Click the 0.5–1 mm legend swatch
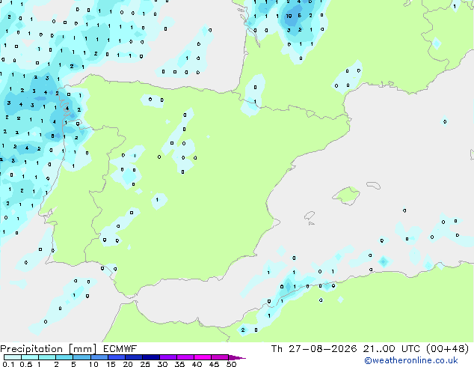The image size is (474, 367). coord(30,357)
